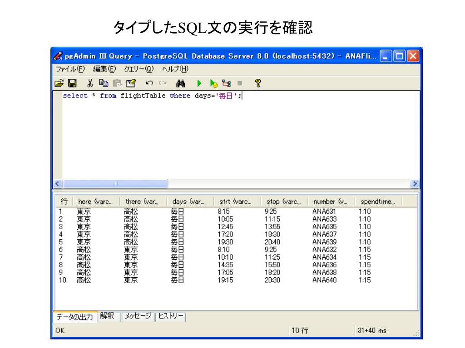Screen dimensions: 465x348
Task: Click left arrow of horizontal scrollbar
Action: [x=58, y=184]
